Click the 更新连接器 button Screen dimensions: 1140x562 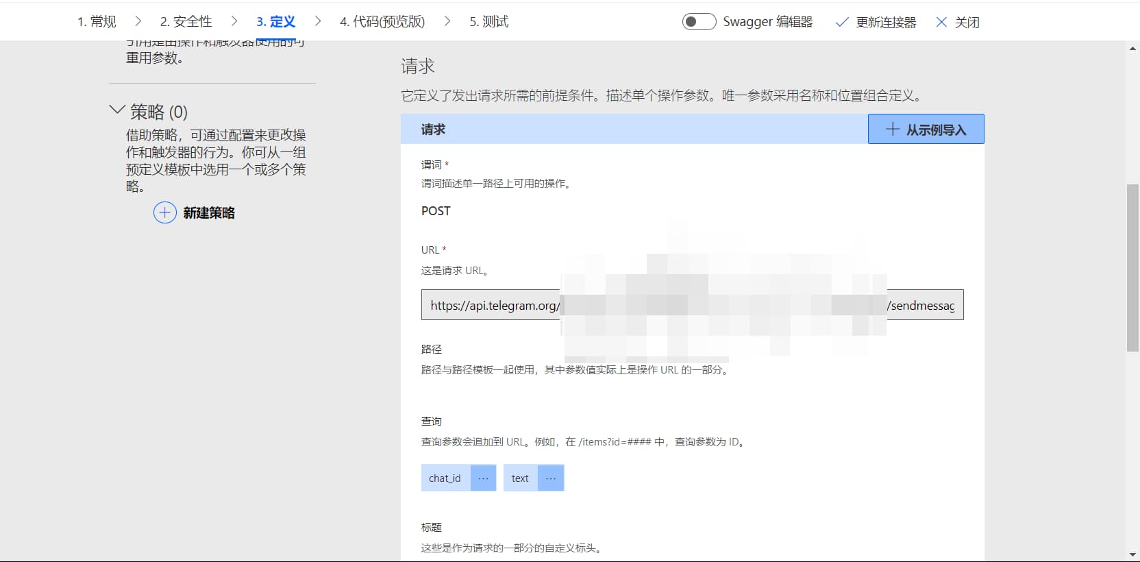[x=876, y=23]
